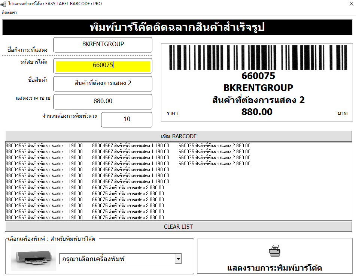Viewport: 356px width, 277px height.
Task: Click the 660075 number under barcode preview
Action: click(x=258, y=76)
